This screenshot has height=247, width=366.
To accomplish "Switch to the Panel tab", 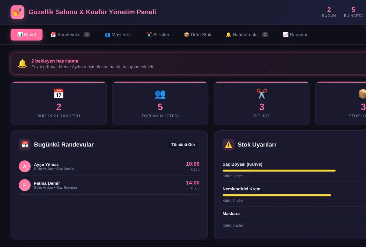I will point(27,35).
